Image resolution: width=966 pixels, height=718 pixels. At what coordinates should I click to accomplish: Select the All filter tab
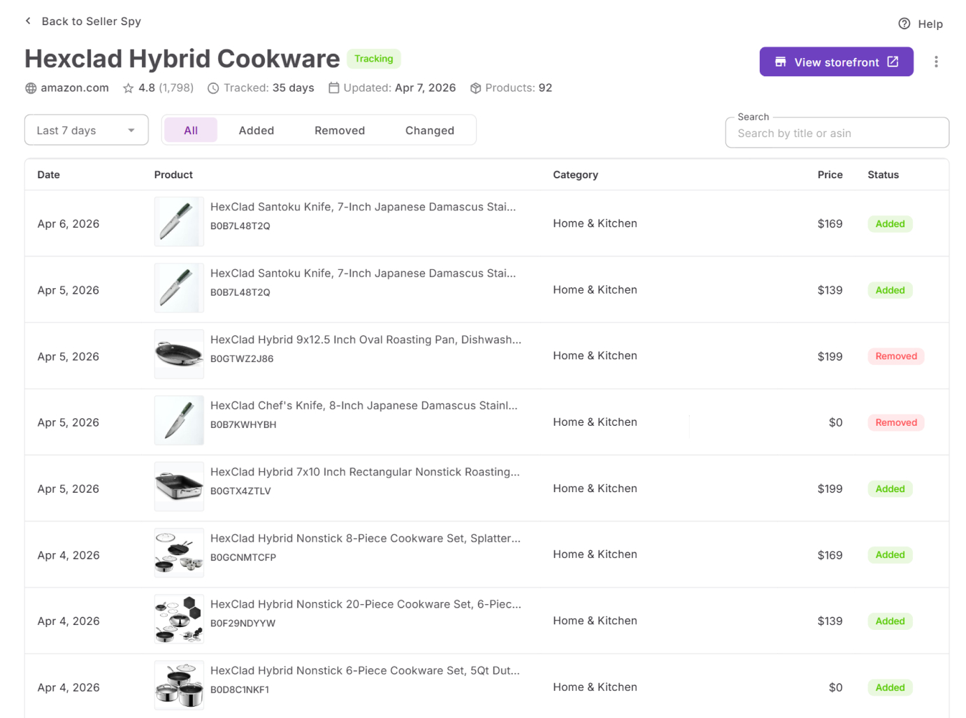click(x=190, y=130)
